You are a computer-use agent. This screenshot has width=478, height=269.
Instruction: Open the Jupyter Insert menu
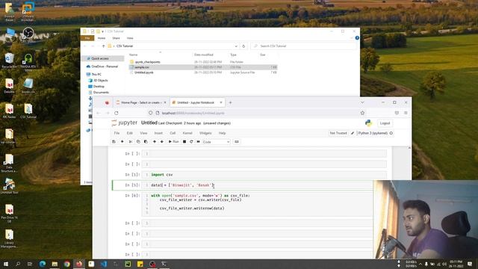point(158,133)
